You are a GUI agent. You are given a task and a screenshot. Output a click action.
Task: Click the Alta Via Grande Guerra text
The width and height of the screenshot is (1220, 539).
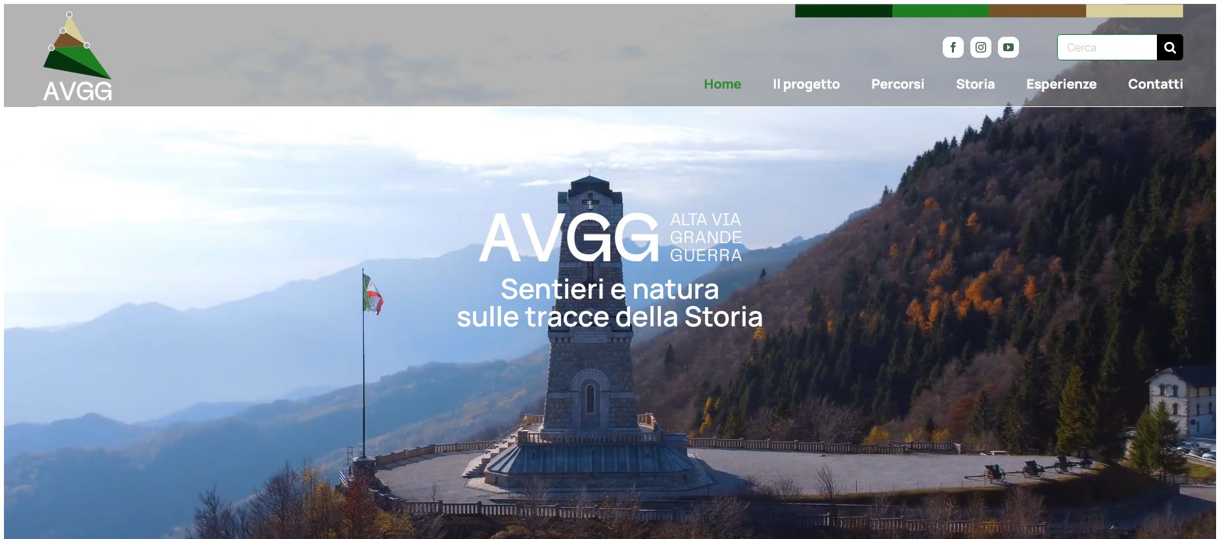click(706, 238)
